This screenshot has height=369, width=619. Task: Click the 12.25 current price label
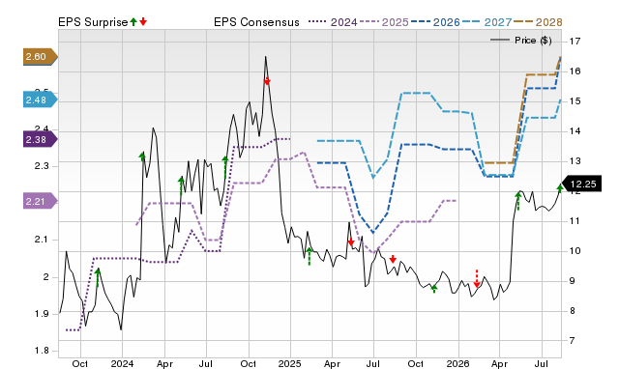(x=580, y=184)
